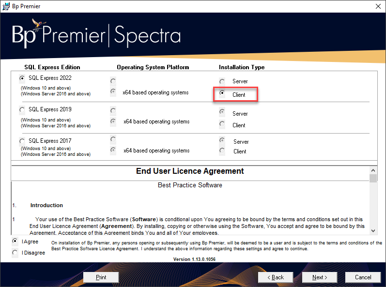The image size is (386, 287).
Task: Proceed with the Next button
Action: pos(320,277)
